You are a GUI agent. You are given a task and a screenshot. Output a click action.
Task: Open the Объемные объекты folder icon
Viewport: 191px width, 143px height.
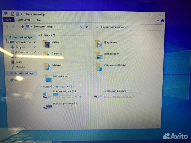99,67
